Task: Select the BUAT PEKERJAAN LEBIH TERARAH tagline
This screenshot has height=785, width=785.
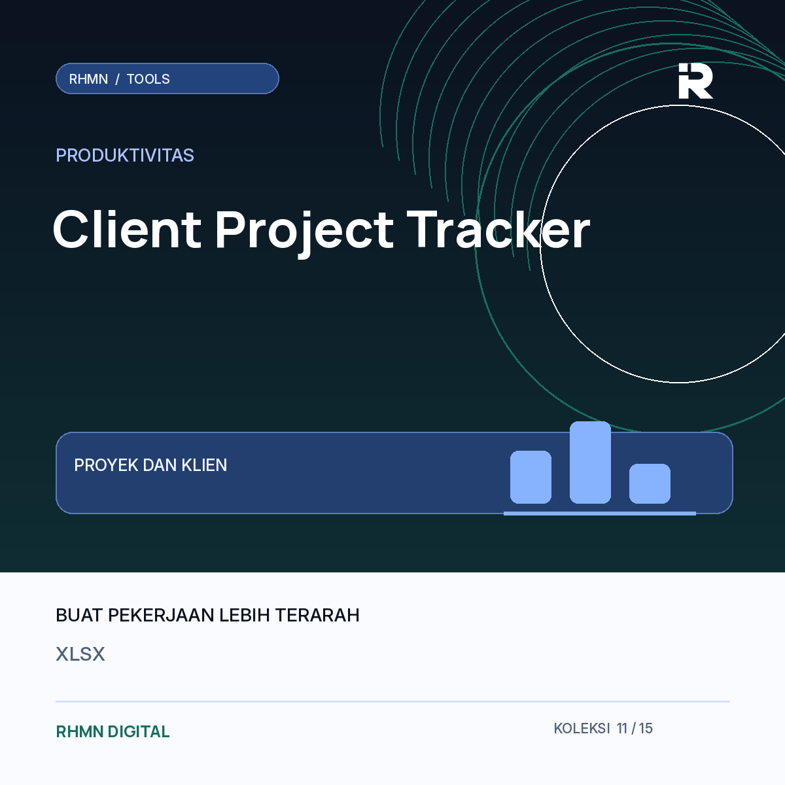Action: coord(207,616)
